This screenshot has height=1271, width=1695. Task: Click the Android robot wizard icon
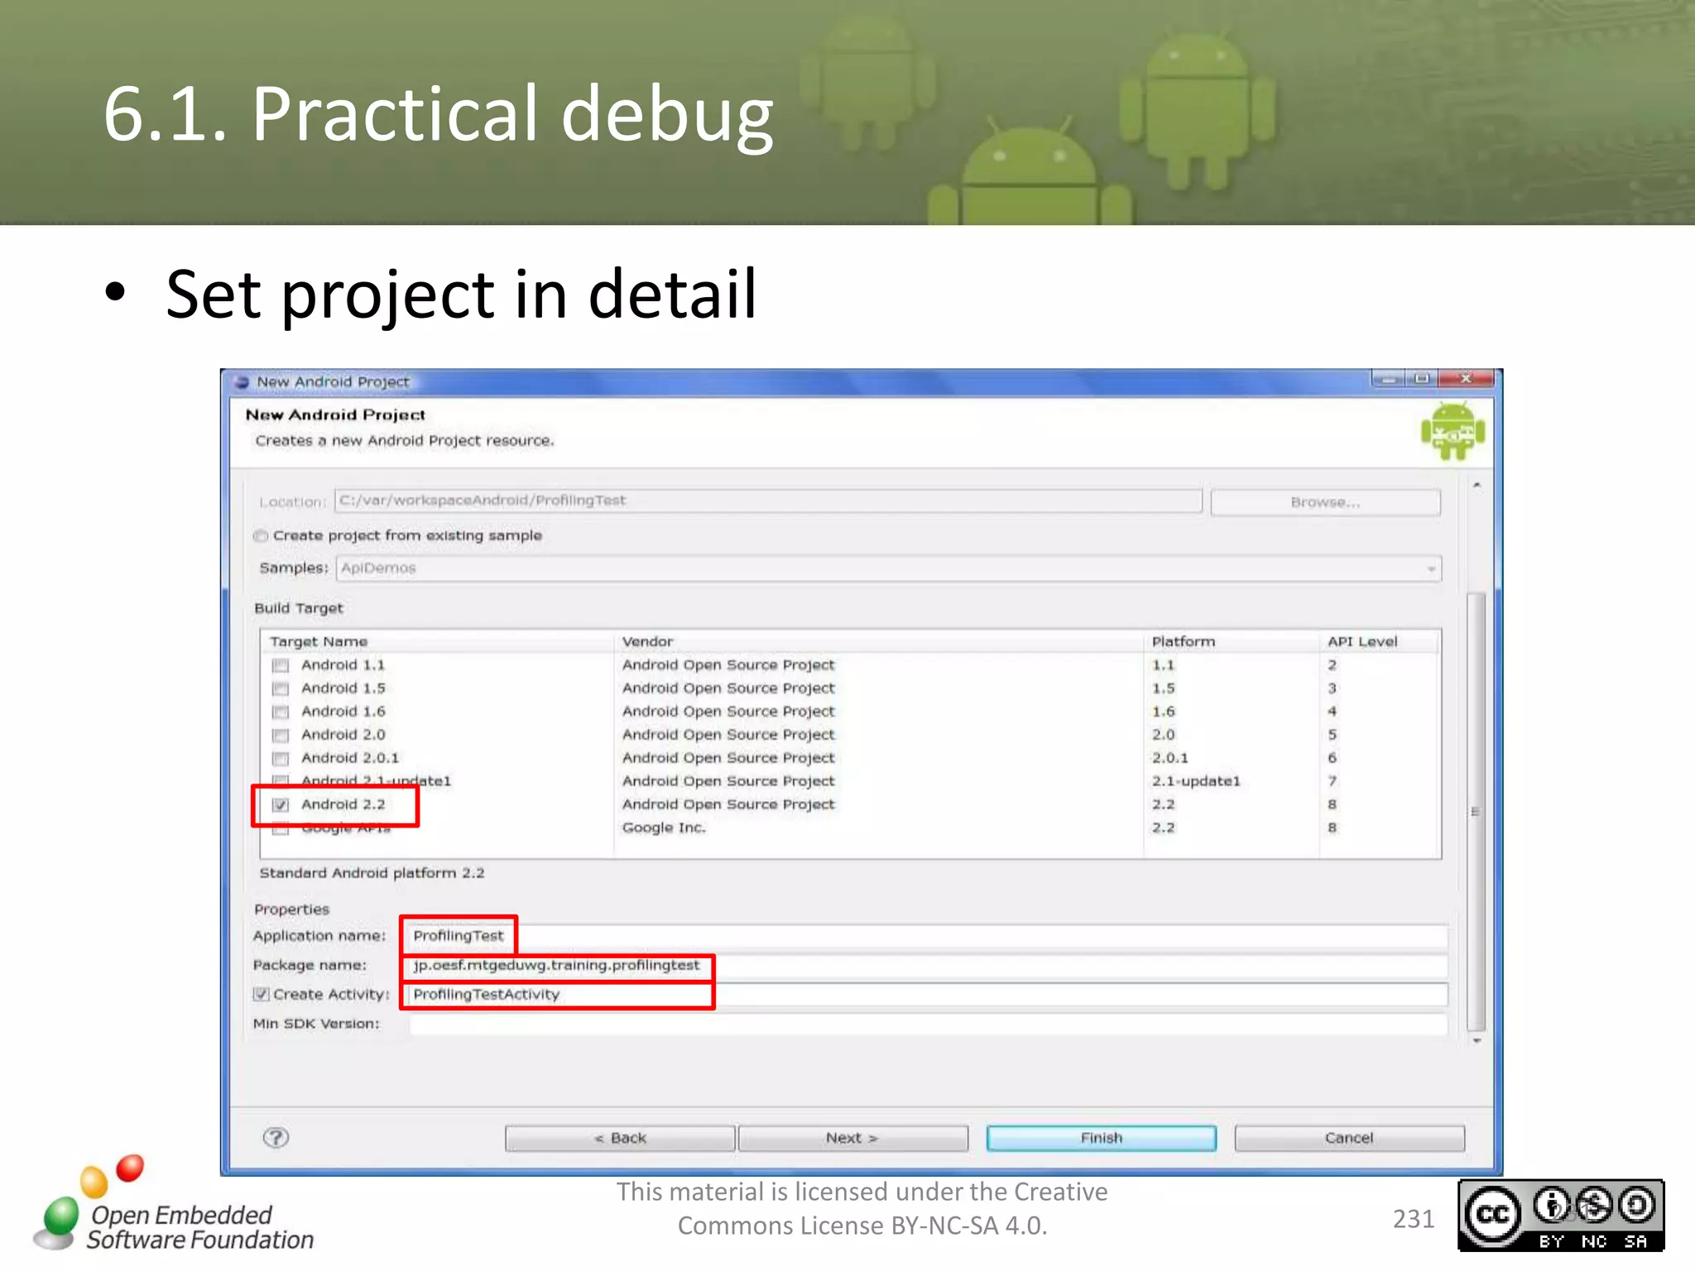1453,431
